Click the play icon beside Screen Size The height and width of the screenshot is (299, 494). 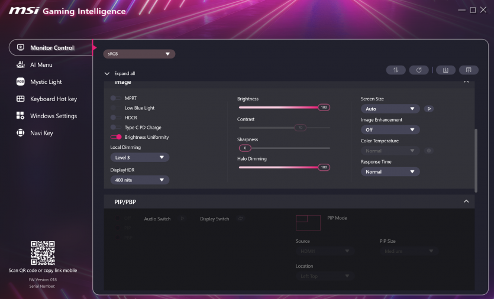[x=429, y=109]
